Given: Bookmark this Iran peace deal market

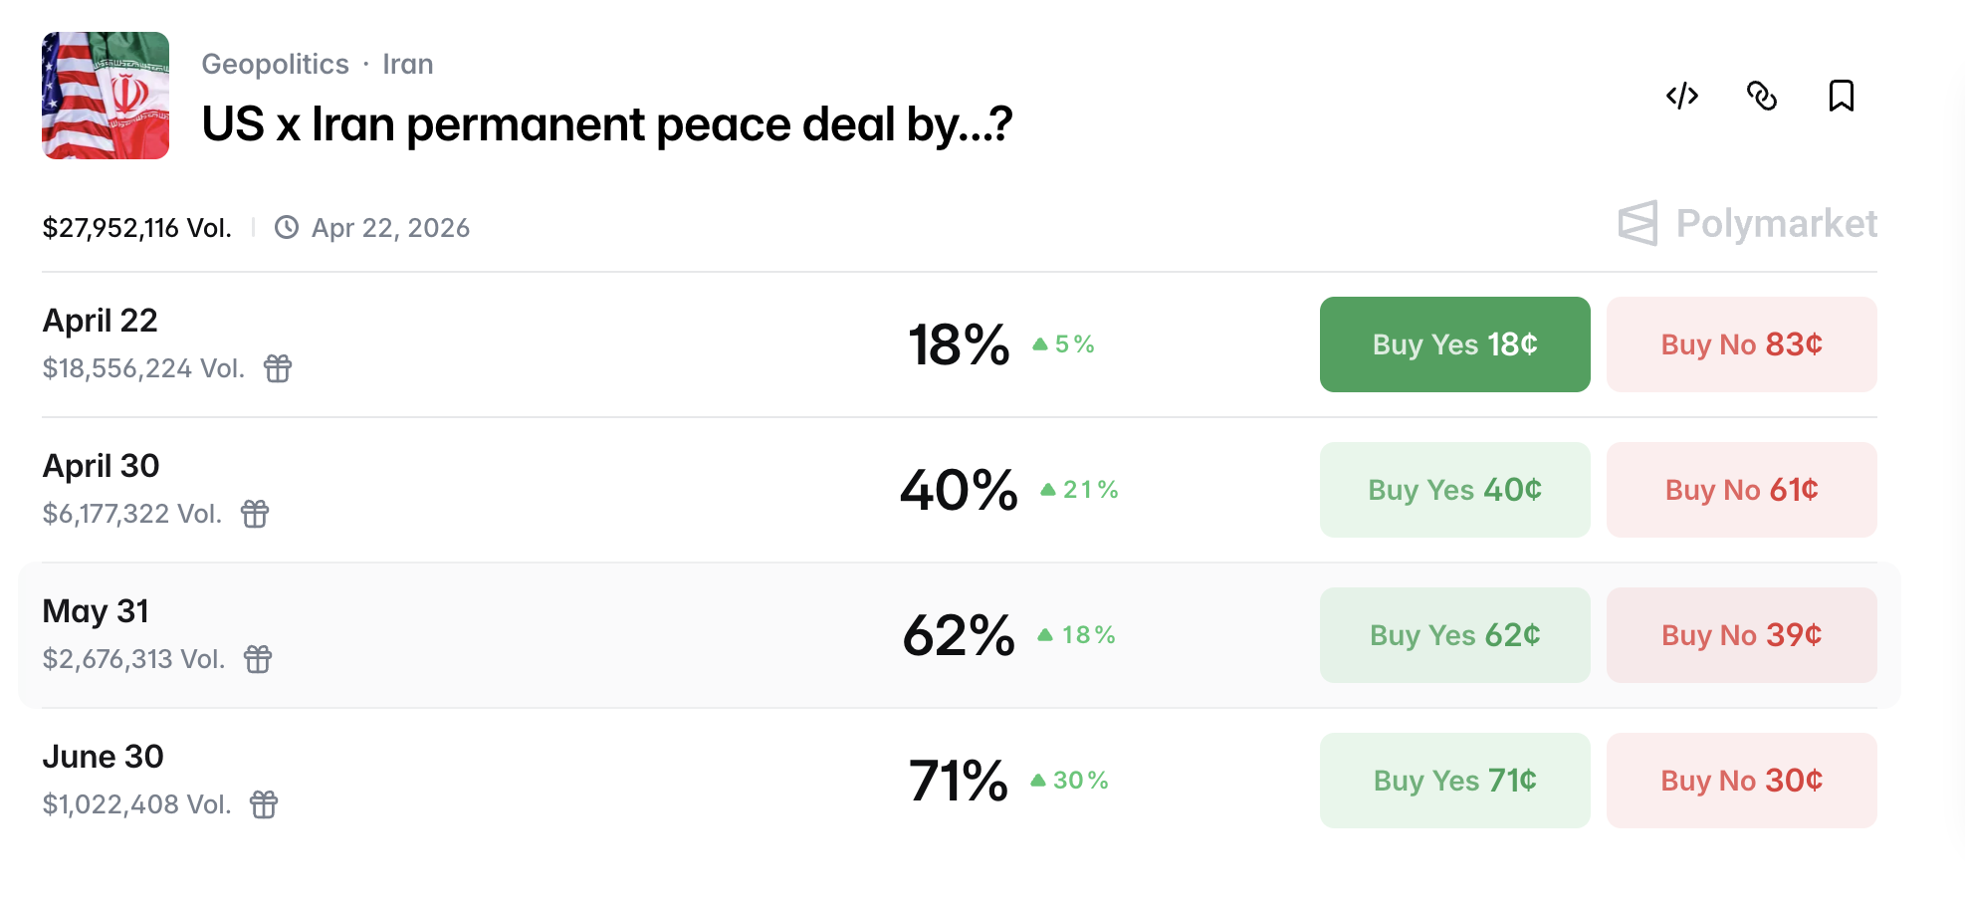Looking at the screenshot, I should (x=1842, y=96).
